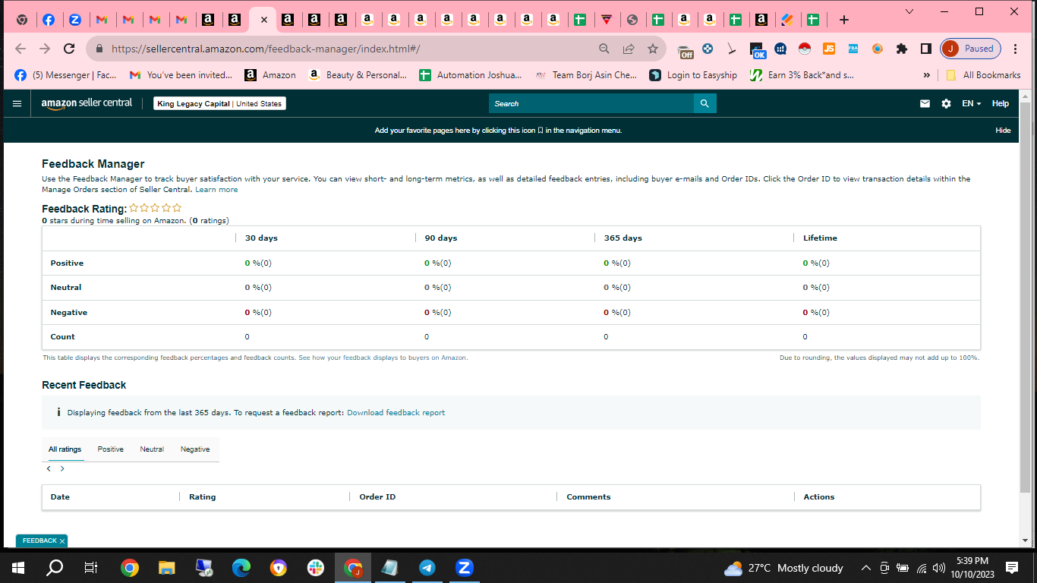Image resolution: width=1037 pixels, height=583 pixels.
Task: Bookmark this page with the star icon
Action: pos(653,49)
